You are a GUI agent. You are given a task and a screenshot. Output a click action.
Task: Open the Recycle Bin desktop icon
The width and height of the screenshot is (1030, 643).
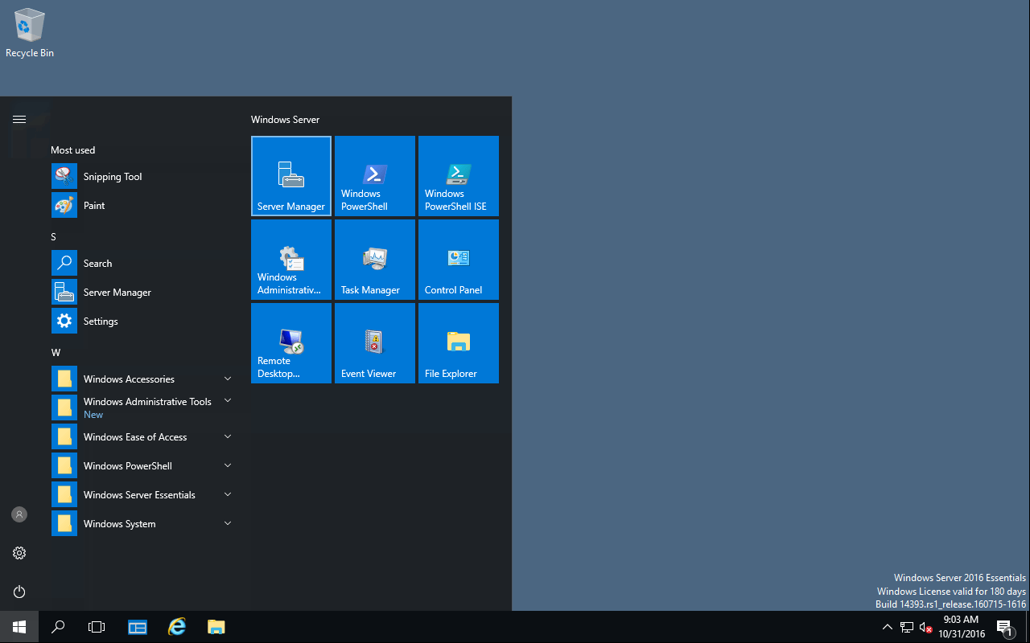click(30, 34)
